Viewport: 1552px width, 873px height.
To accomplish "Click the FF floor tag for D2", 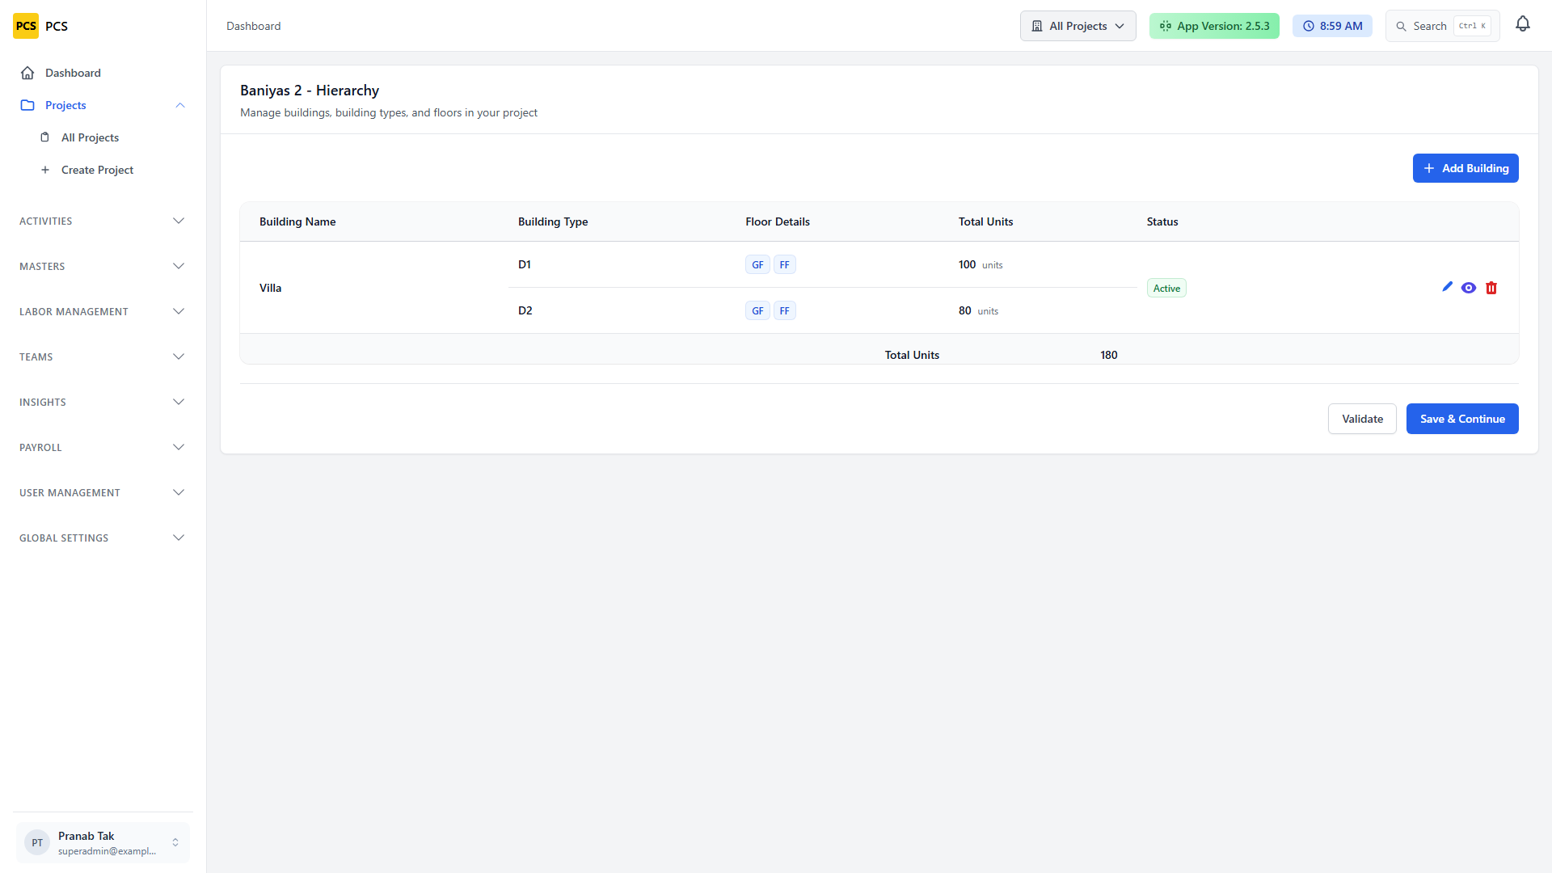I will tap(784, 311).
